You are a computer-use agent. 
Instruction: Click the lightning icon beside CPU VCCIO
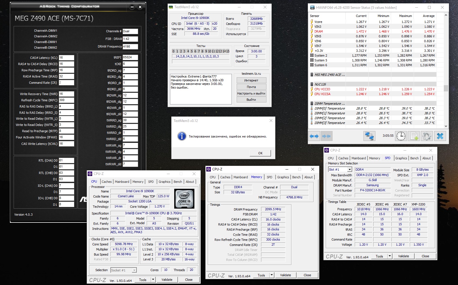tap(312, 89)
